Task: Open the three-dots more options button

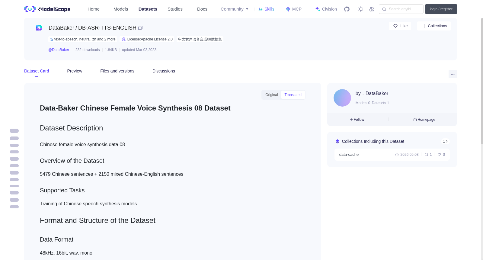Action: click(x=453, y=74)
